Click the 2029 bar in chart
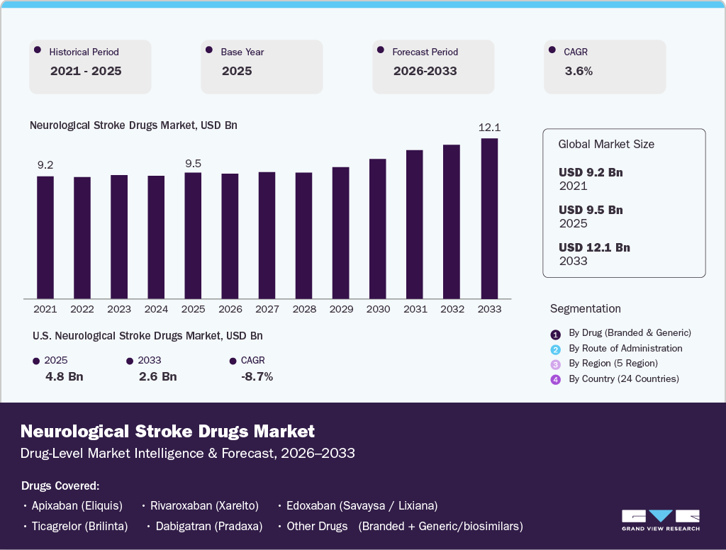The image size is (726, 550). (341, 233)
